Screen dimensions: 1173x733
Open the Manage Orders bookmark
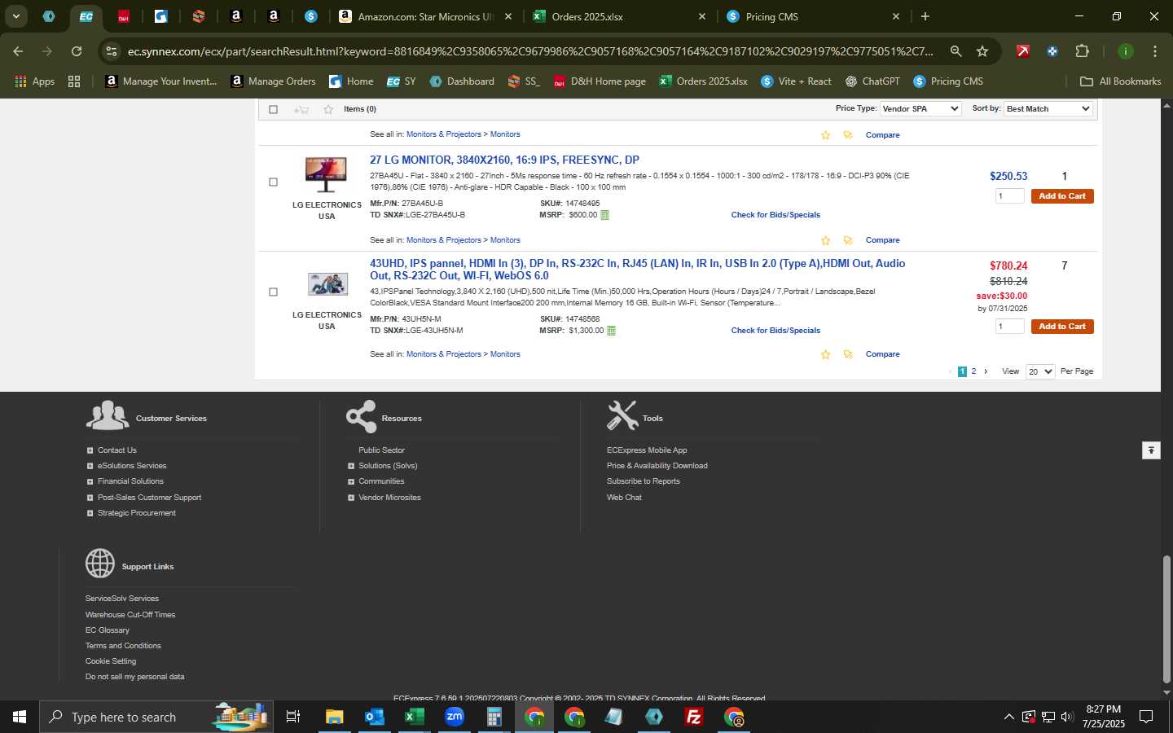coord(273,81)
